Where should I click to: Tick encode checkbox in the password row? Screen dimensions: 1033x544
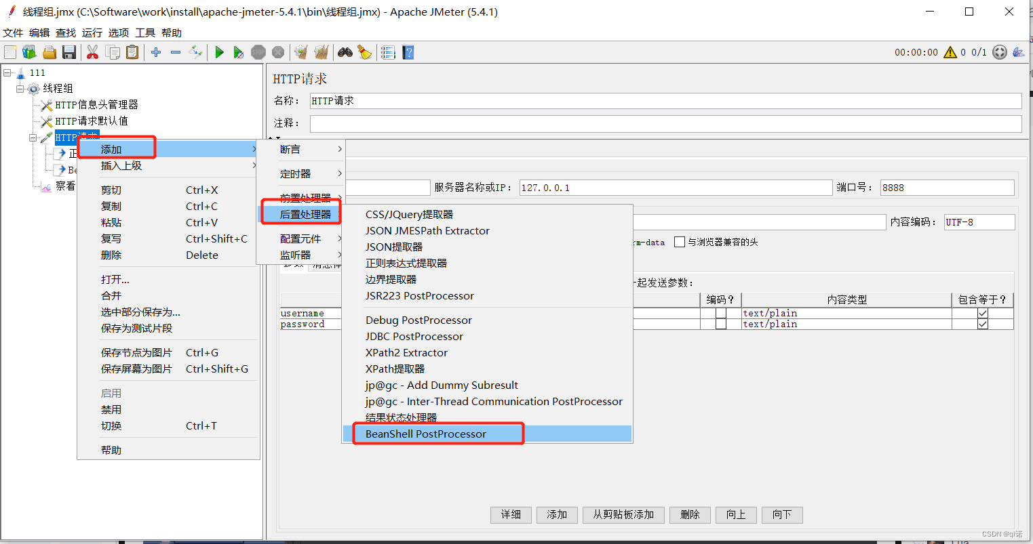coord(721,324)
